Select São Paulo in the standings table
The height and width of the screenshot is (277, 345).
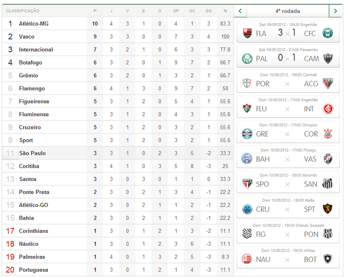(x=32, y=153)
